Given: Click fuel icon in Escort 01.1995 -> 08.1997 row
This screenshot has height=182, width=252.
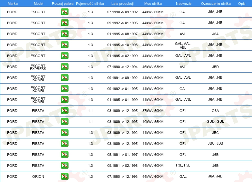Looking at the screenshot, I should [64, 34].
